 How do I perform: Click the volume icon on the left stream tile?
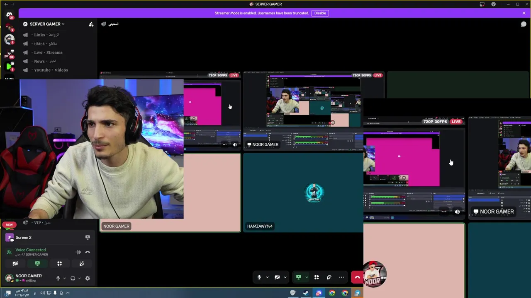click(235, 145)
